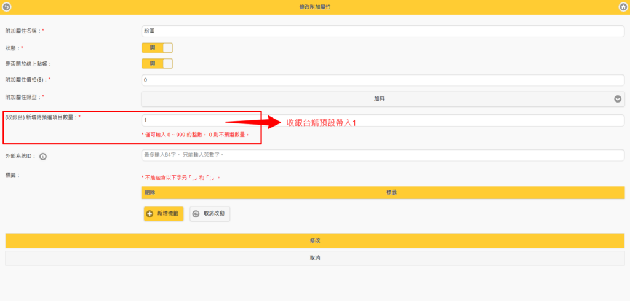Focus the 附加屬性價格($) input field

(383, 80)
